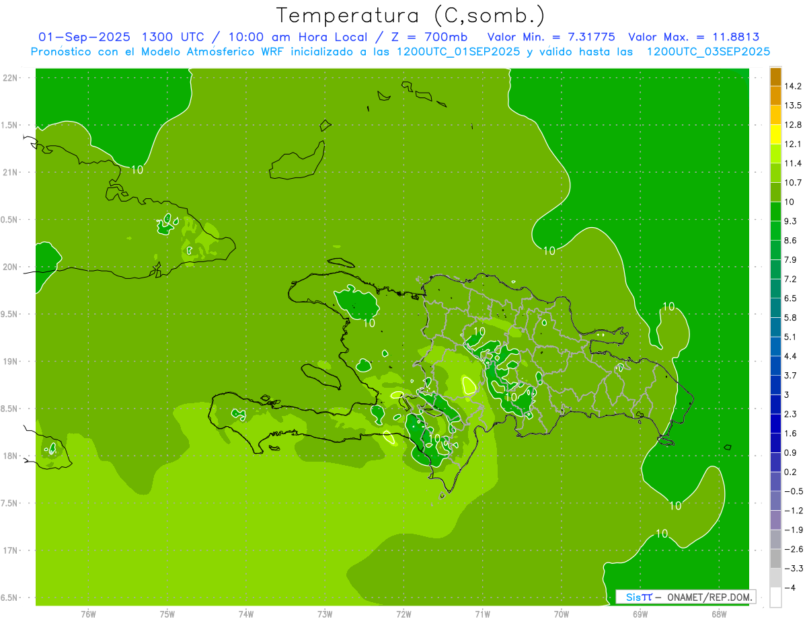
Task: Click the "13.5" color bar value
Action: point(794,106)
